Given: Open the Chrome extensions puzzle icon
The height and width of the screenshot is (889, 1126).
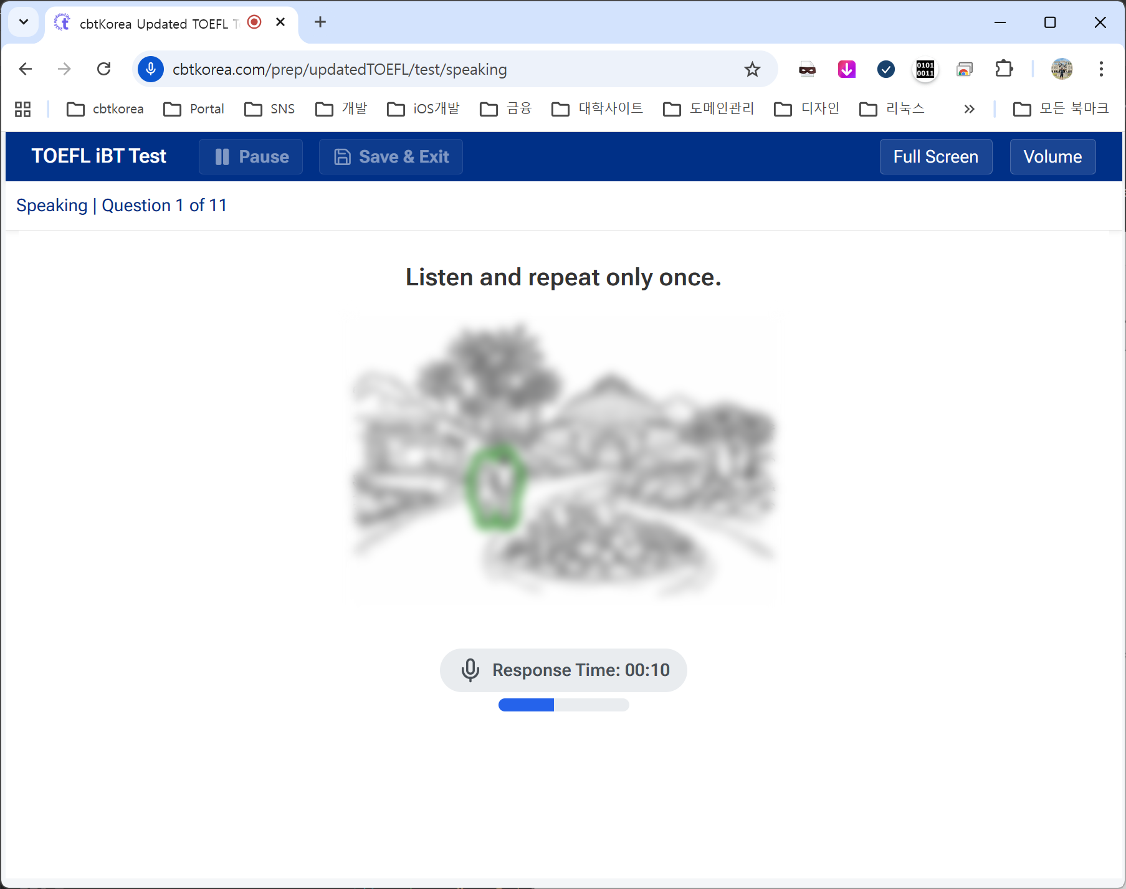Looking at the screenshot, I should pos(1004,69).
